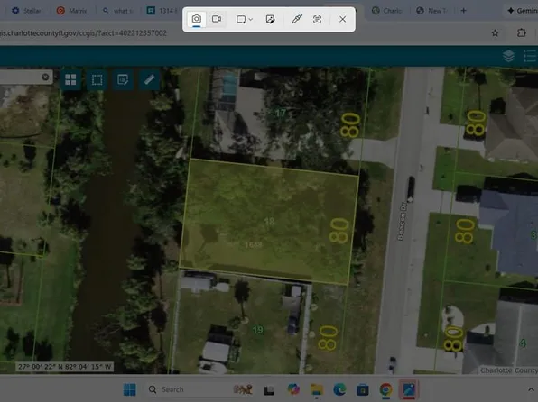The height and width of the screenshot is (402, 538).
Task: Select the highlighted parcel lot 18
Action: pyautogui.click(x=270, y=221)
